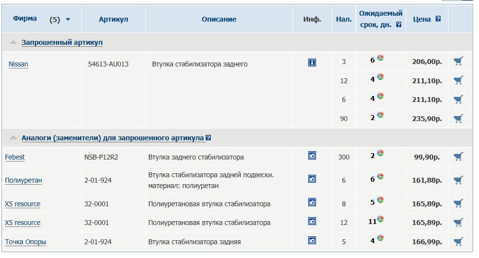This screenshot has width=479, height=258.
Task: Open photo icon for Полиуретан 2-01-924
Action: (x=312, y=179)
